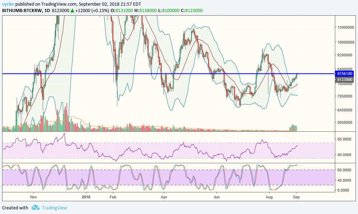The width and height of the screenshot is (358, 214).
Task: Click the +12000 (+0.15%) change value
Action: click(x=92, y=11)
